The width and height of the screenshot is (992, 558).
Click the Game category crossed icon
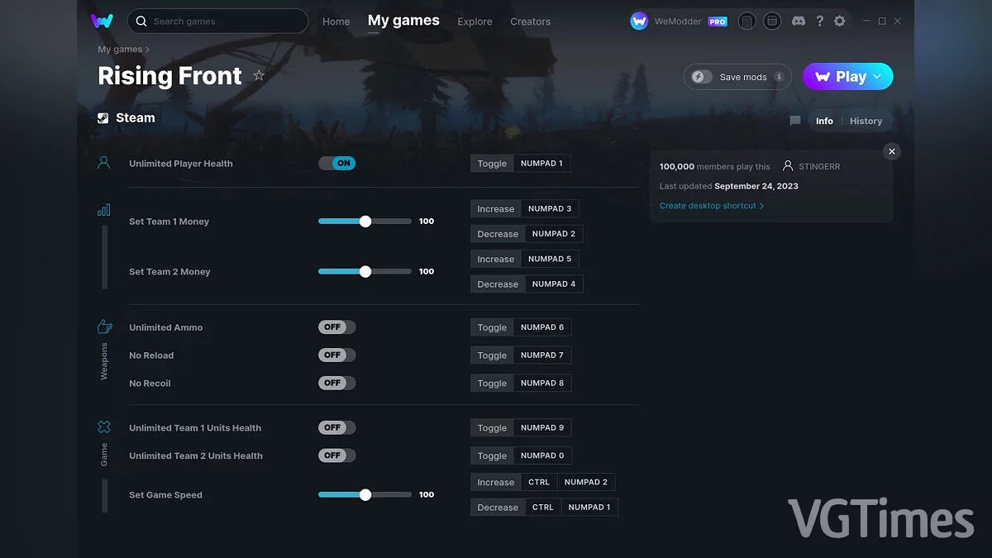104,427
